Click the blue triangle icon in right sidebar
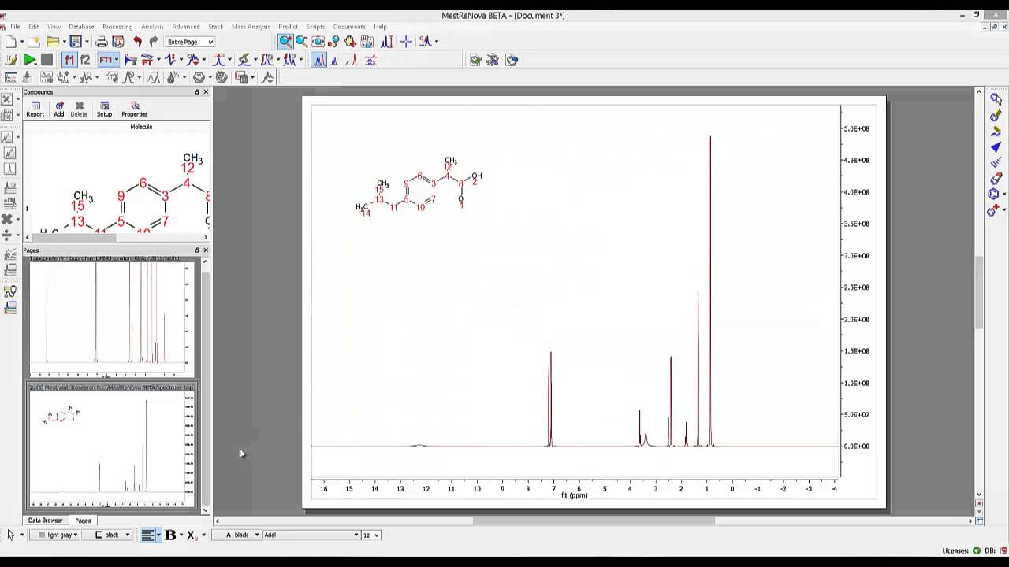Image resolution: width=1009 pixels, height=567 pixels. point(996,147)
